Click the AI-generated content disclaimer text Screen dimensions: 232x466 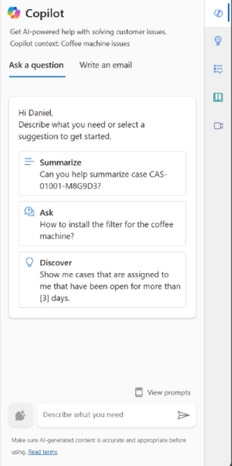[99, 446]
